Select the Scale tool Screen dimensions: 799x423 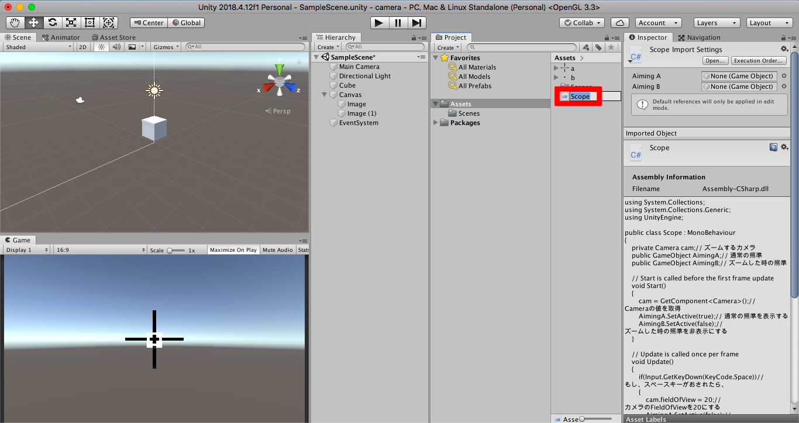71,23
